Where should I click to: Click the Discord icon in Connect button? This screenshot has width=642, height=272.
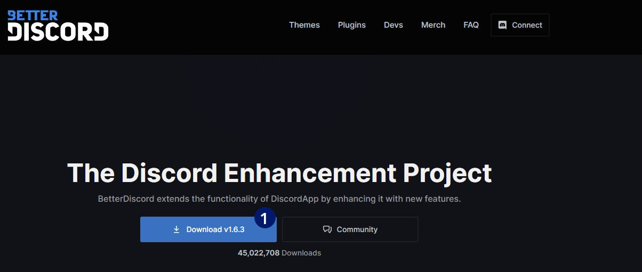502,25
